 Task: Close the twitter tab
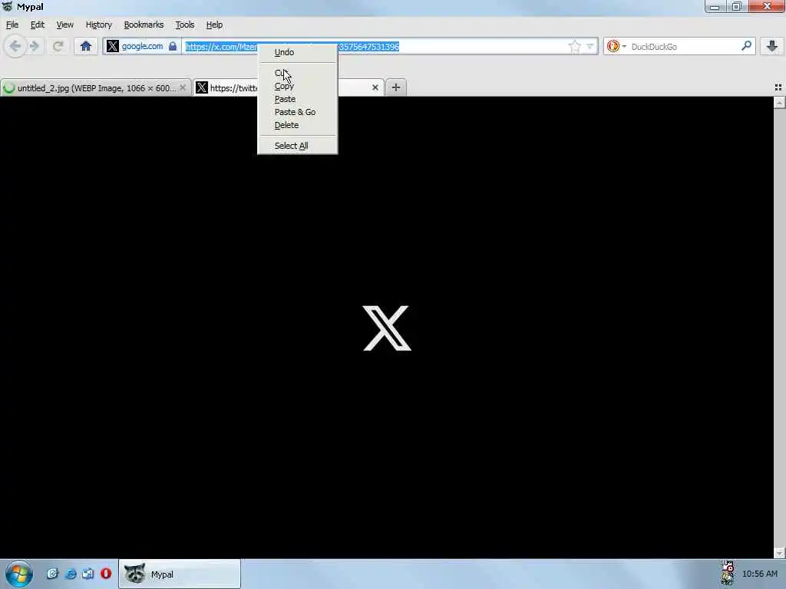coord(375,87)
